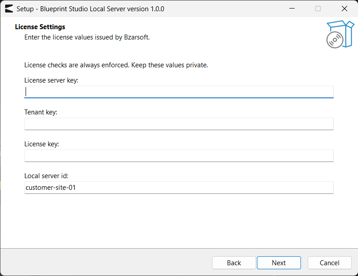
Task: Click the "License checks are always enforced" notice
Action: click(x=116, y=65)
